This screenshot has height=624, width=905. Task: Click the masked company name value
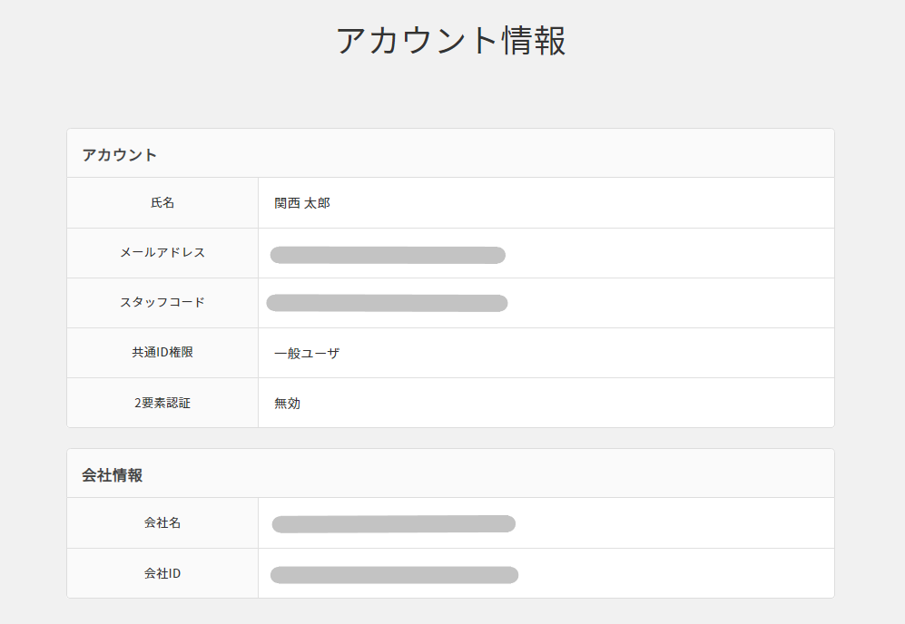(x=394, y=524)
